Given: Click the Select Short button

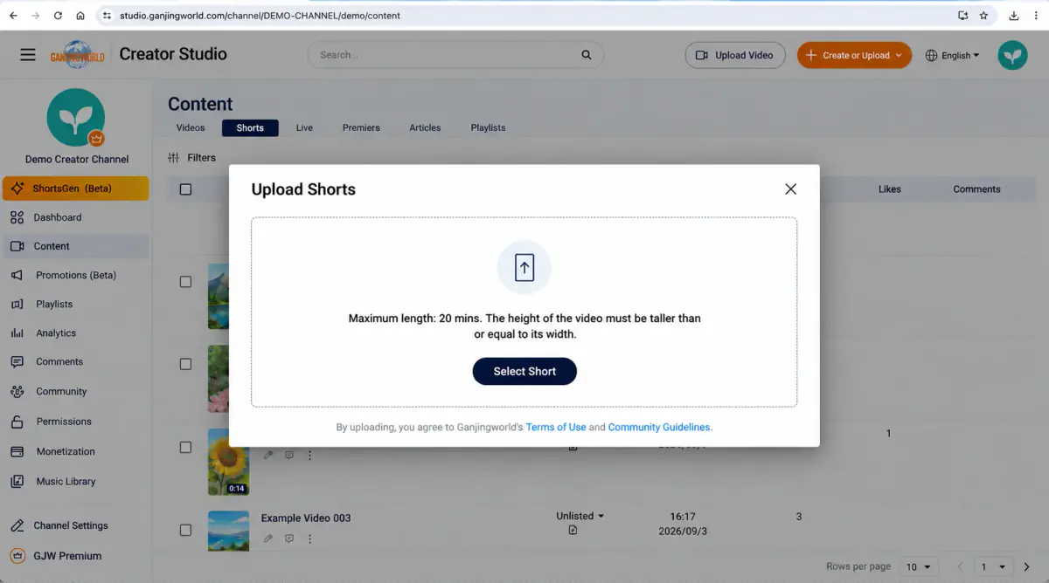Looking at the screenshot, I should click(524, 371).
